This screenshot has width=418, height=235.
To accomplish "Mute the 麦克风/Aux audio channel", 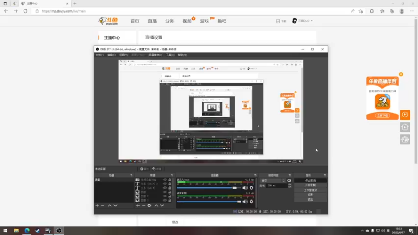I will tap(245, 188).
